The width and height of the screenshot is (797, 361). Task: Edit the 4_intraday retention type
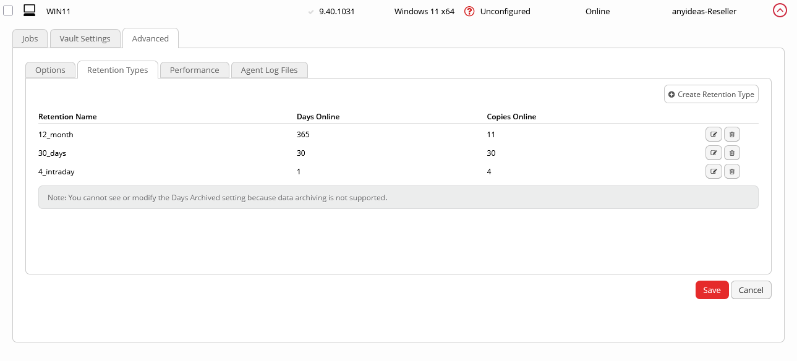tap(714, 172)
